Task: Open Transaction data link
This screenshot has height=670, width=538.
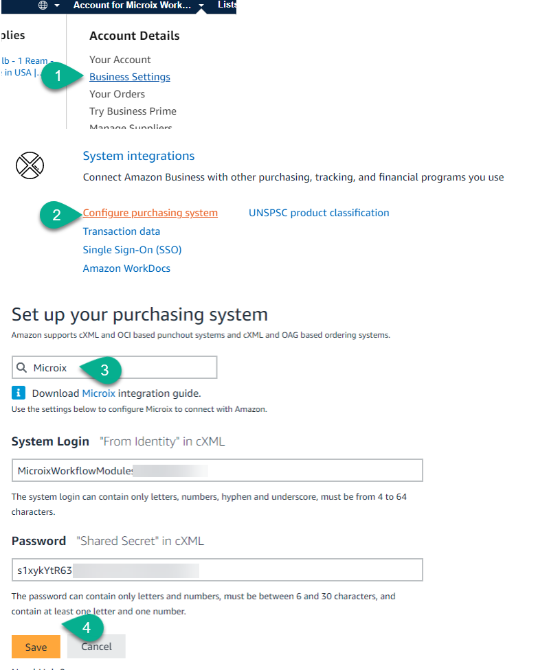Action: pyautogui.click(x=122, y=231)
